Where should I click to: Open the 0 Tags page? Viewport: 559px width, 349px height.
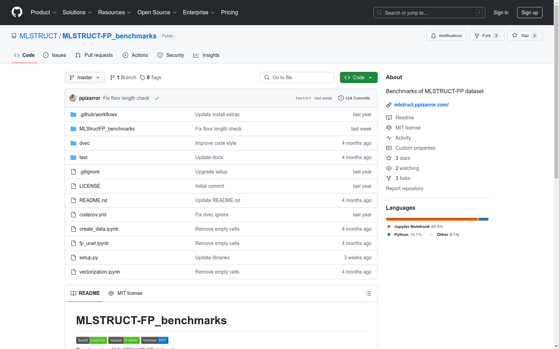151,77
